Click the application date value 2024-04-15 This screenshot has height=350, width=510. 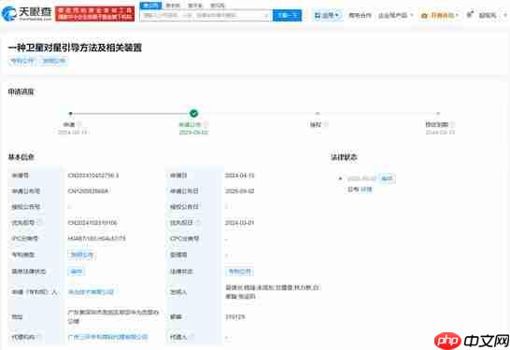point(239,175)
